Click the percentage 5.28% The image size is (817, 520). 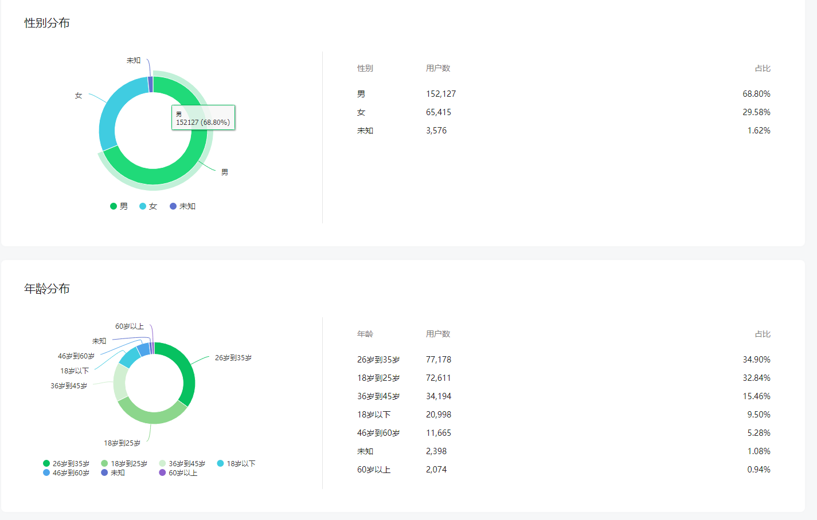coord(759,433)
